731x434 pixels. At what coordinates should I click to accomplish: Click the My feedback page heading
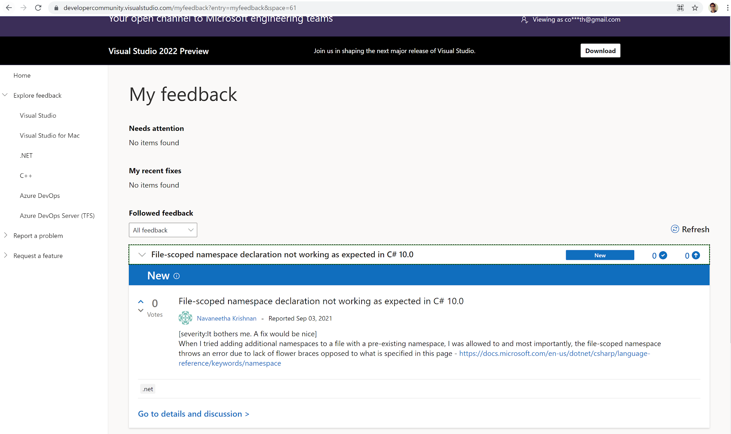(183, 95)
